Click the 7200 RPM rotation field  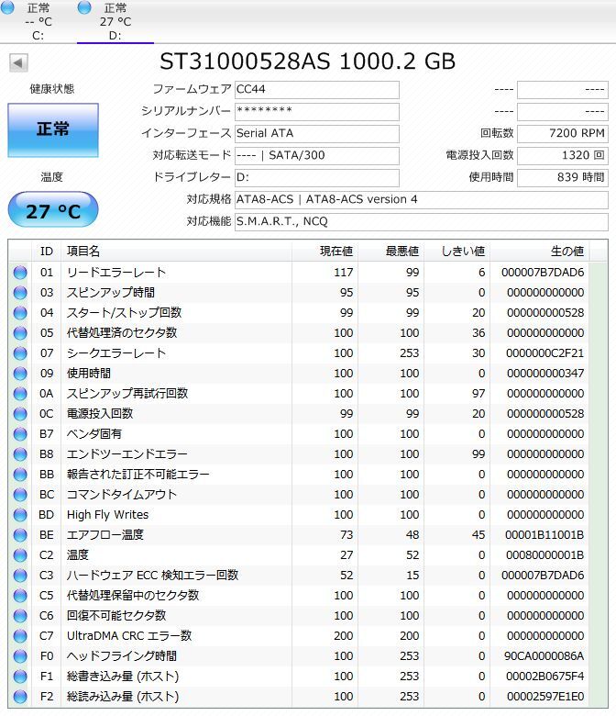coord(563,133)
